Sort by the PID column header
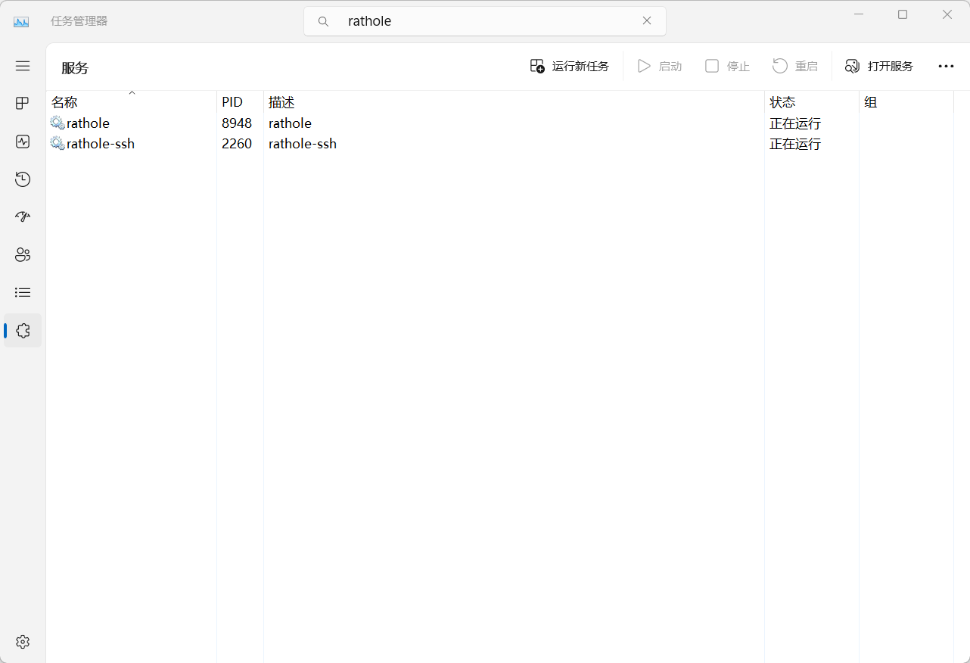The height and width of the screenshot is (663, 970). [232, 102]
